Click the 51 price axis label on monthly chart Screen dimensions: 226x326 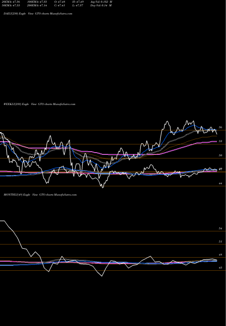tap(221, 241)
